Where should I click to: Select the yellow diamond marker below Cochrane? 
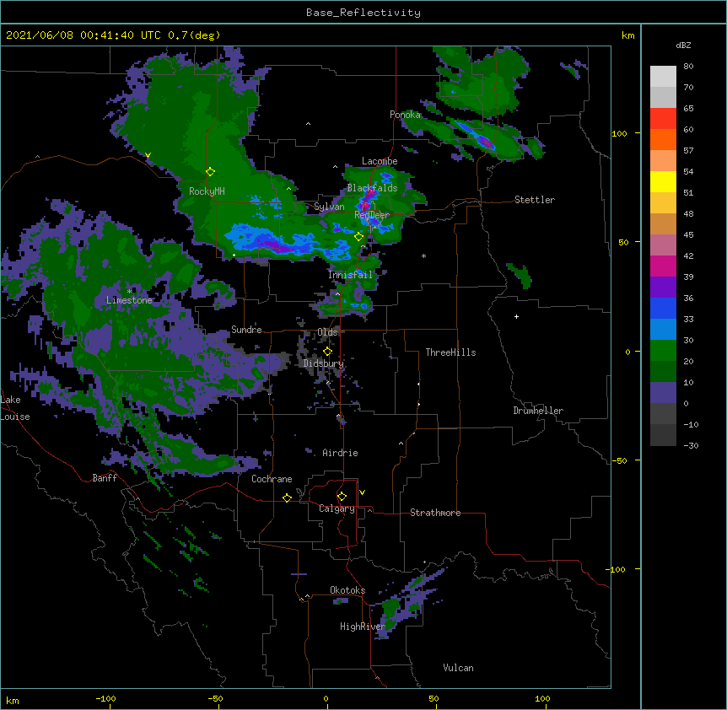point(287,498)
